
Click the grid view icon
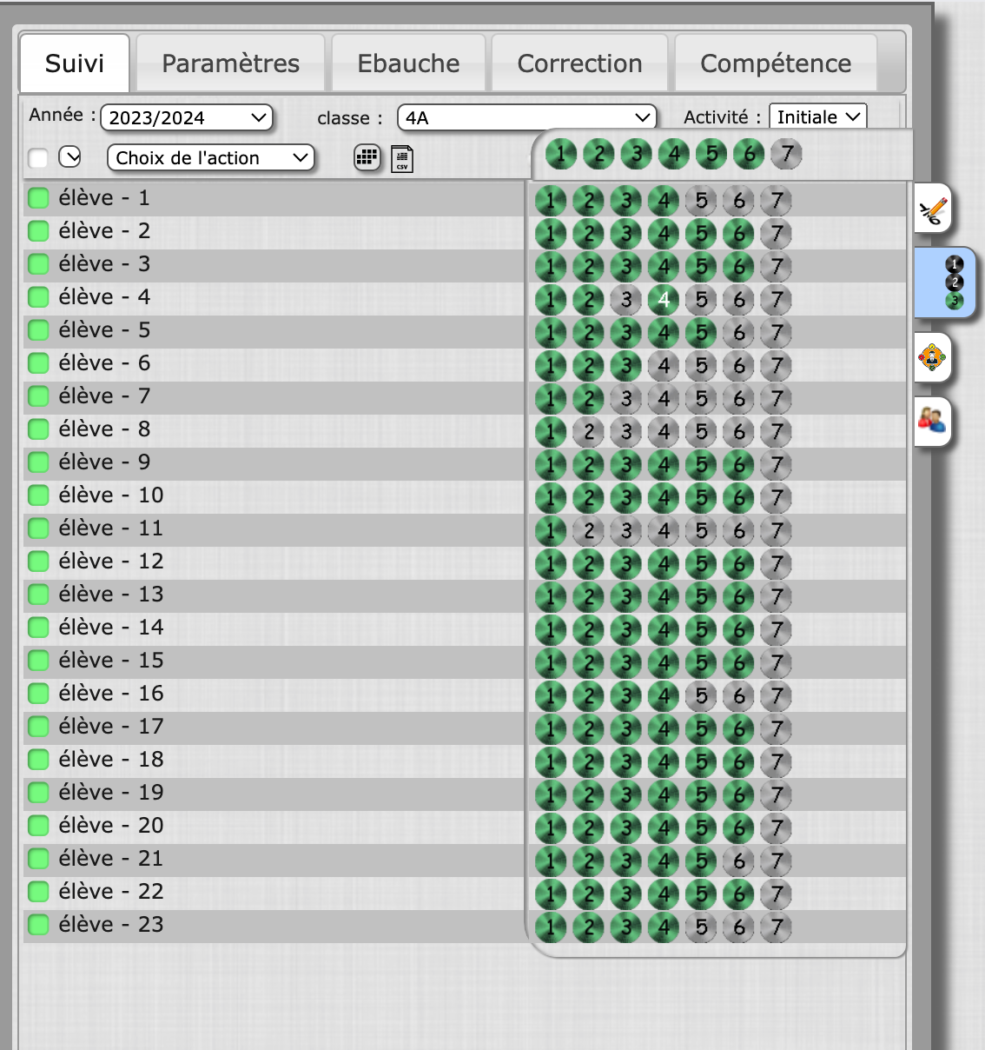(x=367, y=157)
